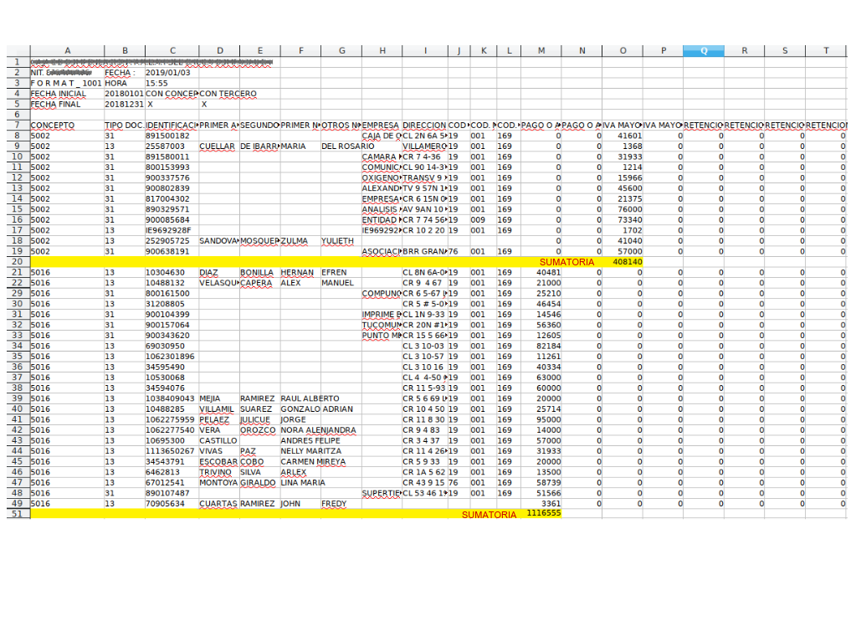Select column Q header
This screenshot has height=642, width=856.
point(704,50)
